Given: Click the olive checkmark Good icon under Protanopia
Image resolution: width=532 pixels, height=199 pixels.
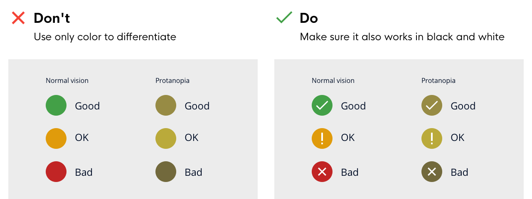Looking at the screenshot, I should pos(432,105).
